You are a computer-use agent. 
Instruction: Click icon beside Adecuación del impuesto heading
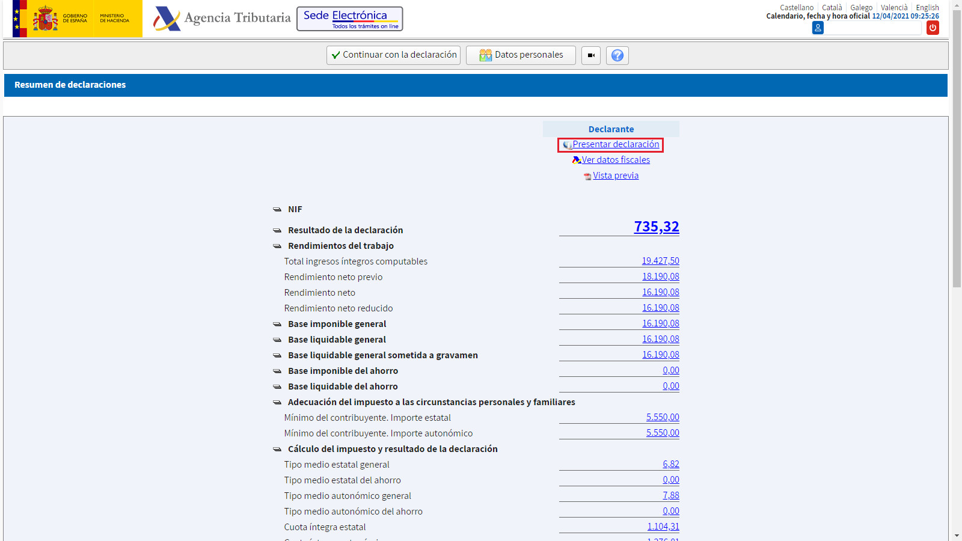coord(277,403)
